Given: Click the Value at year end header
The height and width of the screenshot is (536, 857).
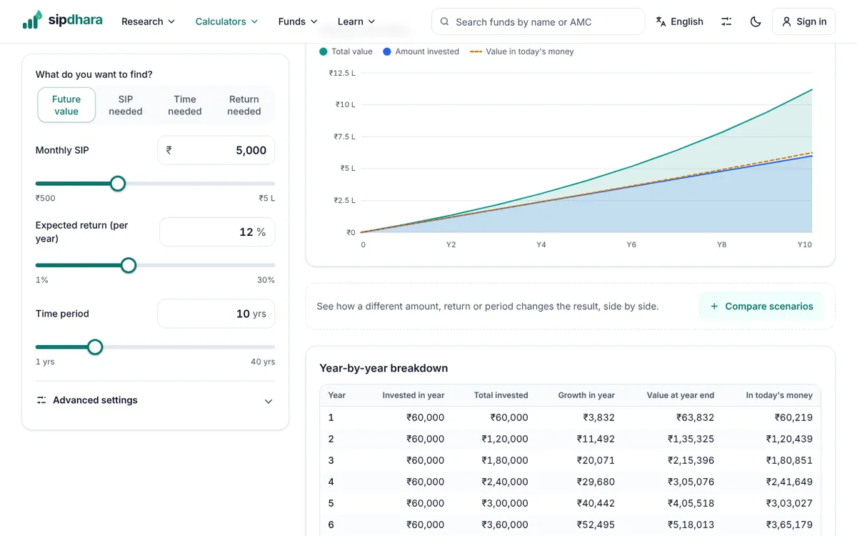Looking at the screenshot, I should (x=681, y=395).
